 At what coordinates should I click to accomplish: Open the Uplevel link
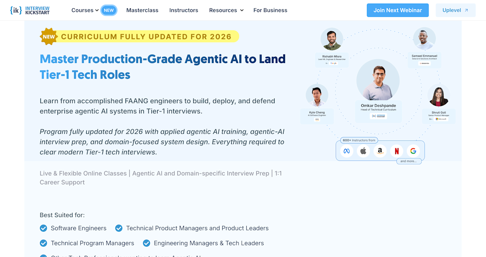point(456,10)
